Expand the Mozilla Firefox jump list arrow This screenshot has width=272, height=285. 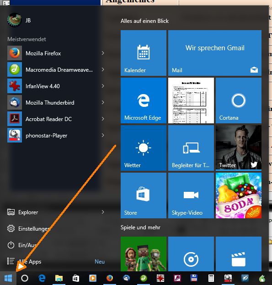[103, 53]
